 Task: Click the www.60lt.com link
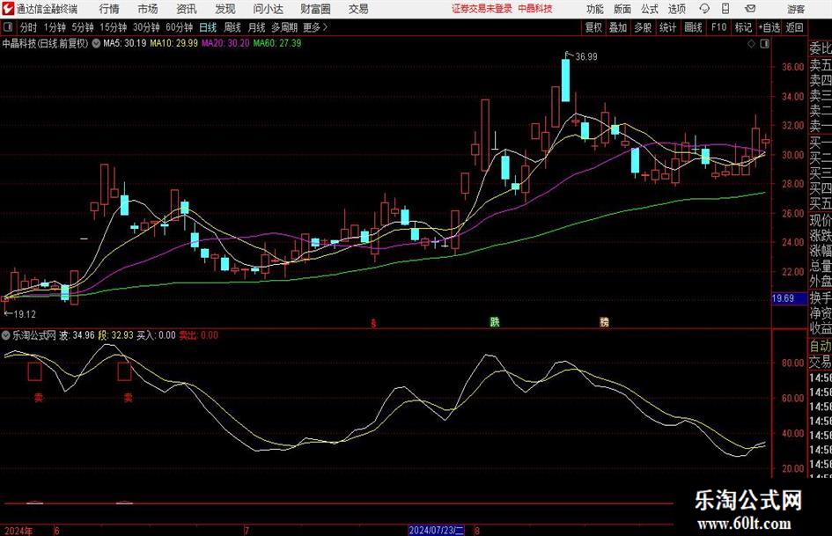coord(744,524)
